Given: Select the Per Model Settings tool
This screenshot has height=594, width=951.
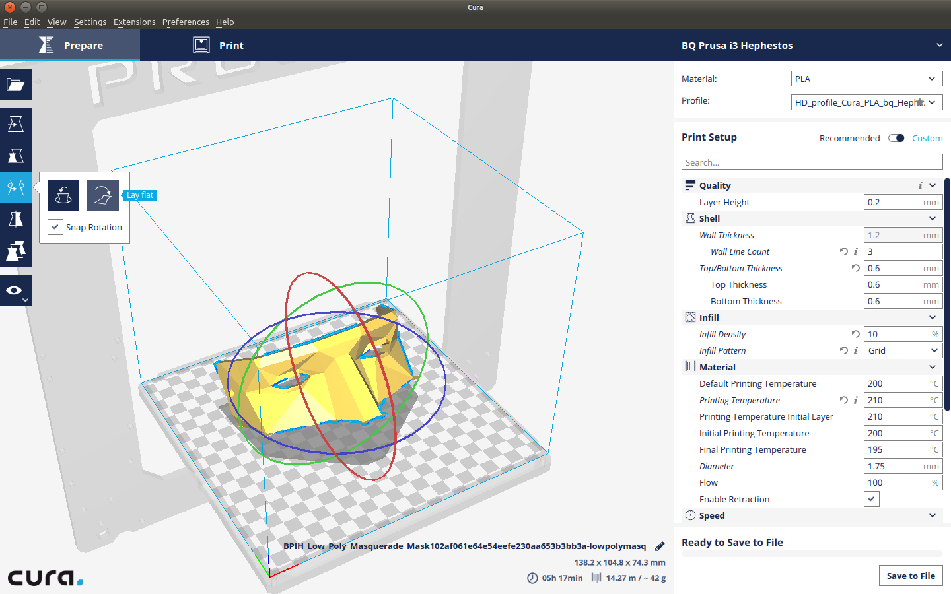Looking at the screenshot, I should (16, 251).
